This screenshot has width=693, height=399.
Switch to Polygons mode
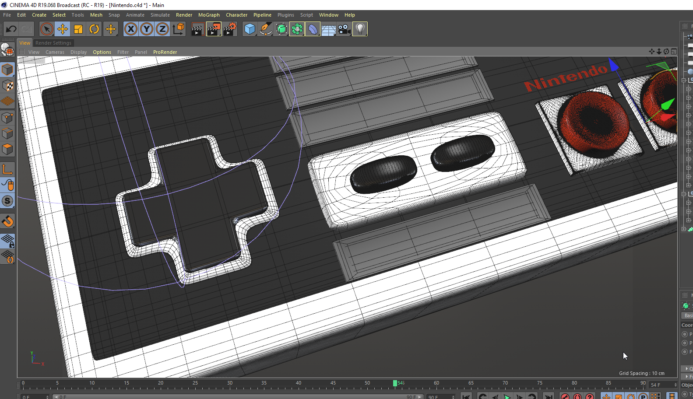click(x=7, y=149)
